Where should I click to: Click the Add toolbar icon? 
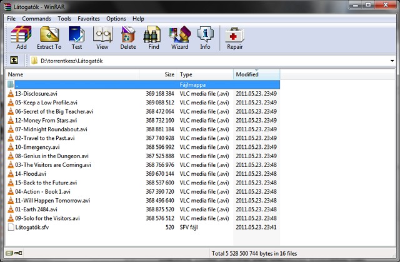21,38
